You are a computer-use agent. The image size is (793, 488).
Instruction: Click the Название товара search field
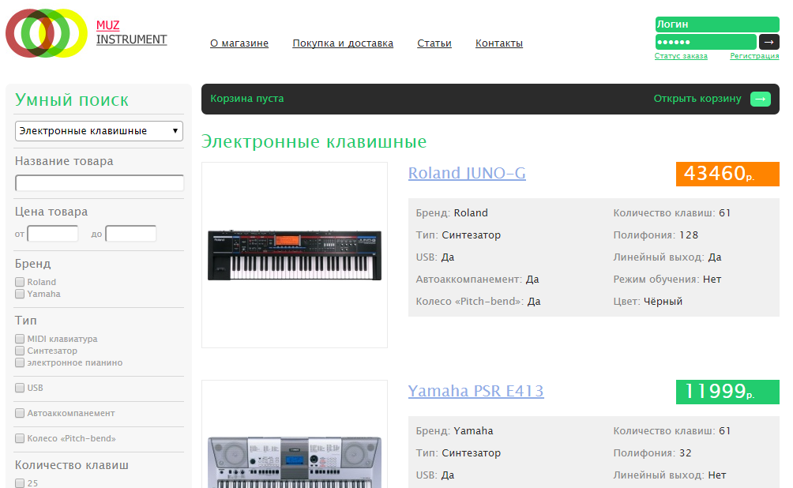coord(100,183)
